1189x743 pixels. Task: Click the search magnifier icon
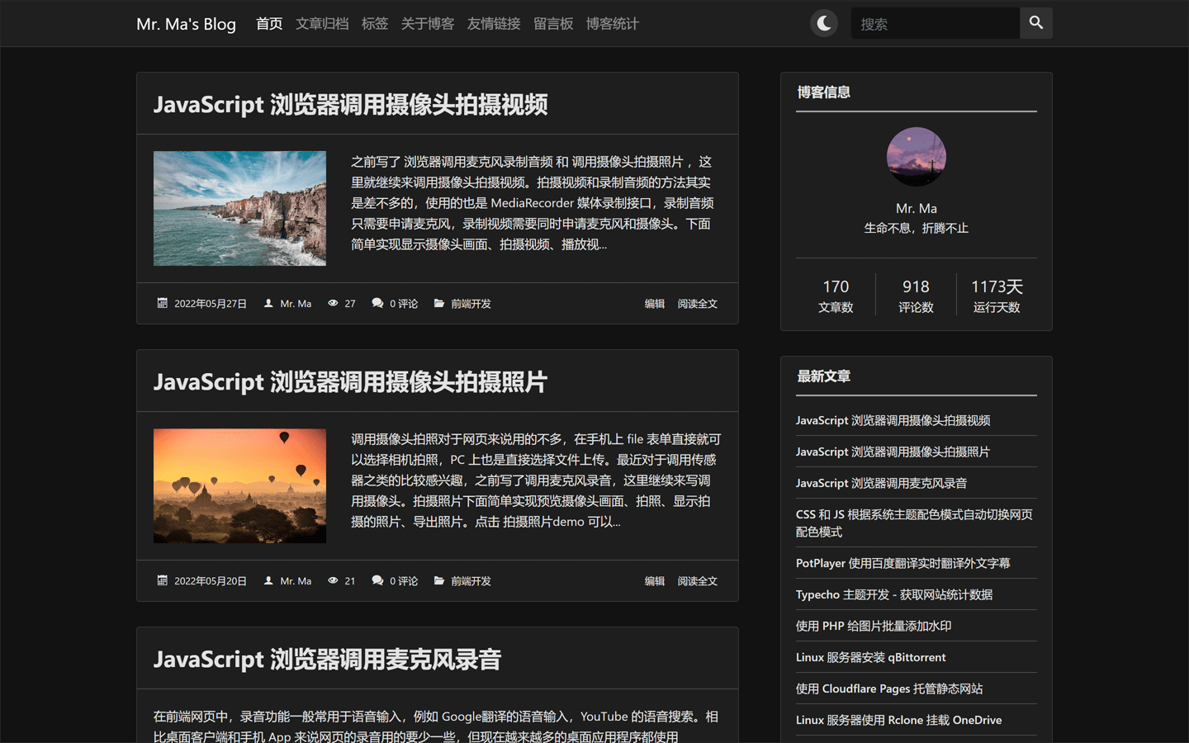[x=1035, y=23]
